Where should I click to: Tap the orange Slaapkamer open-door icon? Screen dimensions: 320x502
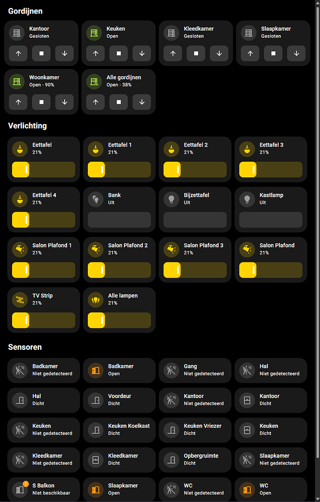click(96, 489)
